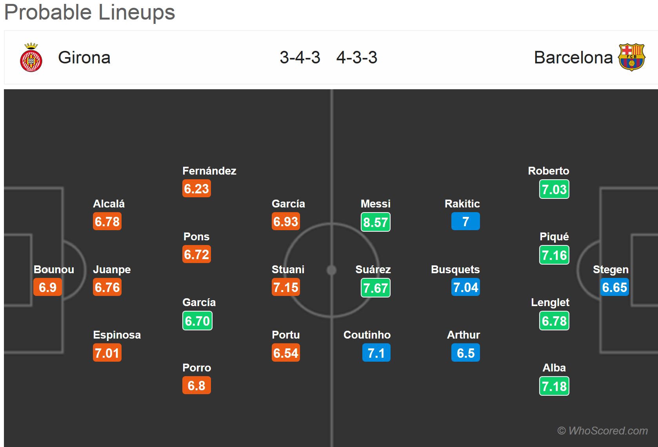Viewport: 658px width, 447px height.
Task: Click the Barcelona club crest icon
Action: coord(631,57)
